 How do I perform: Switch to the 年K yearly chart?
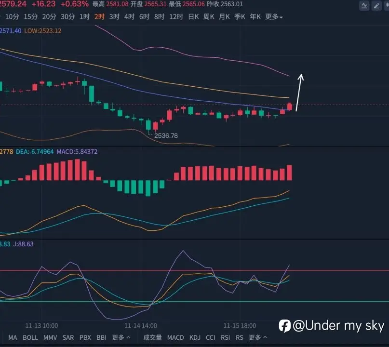(x=255, y=17)
